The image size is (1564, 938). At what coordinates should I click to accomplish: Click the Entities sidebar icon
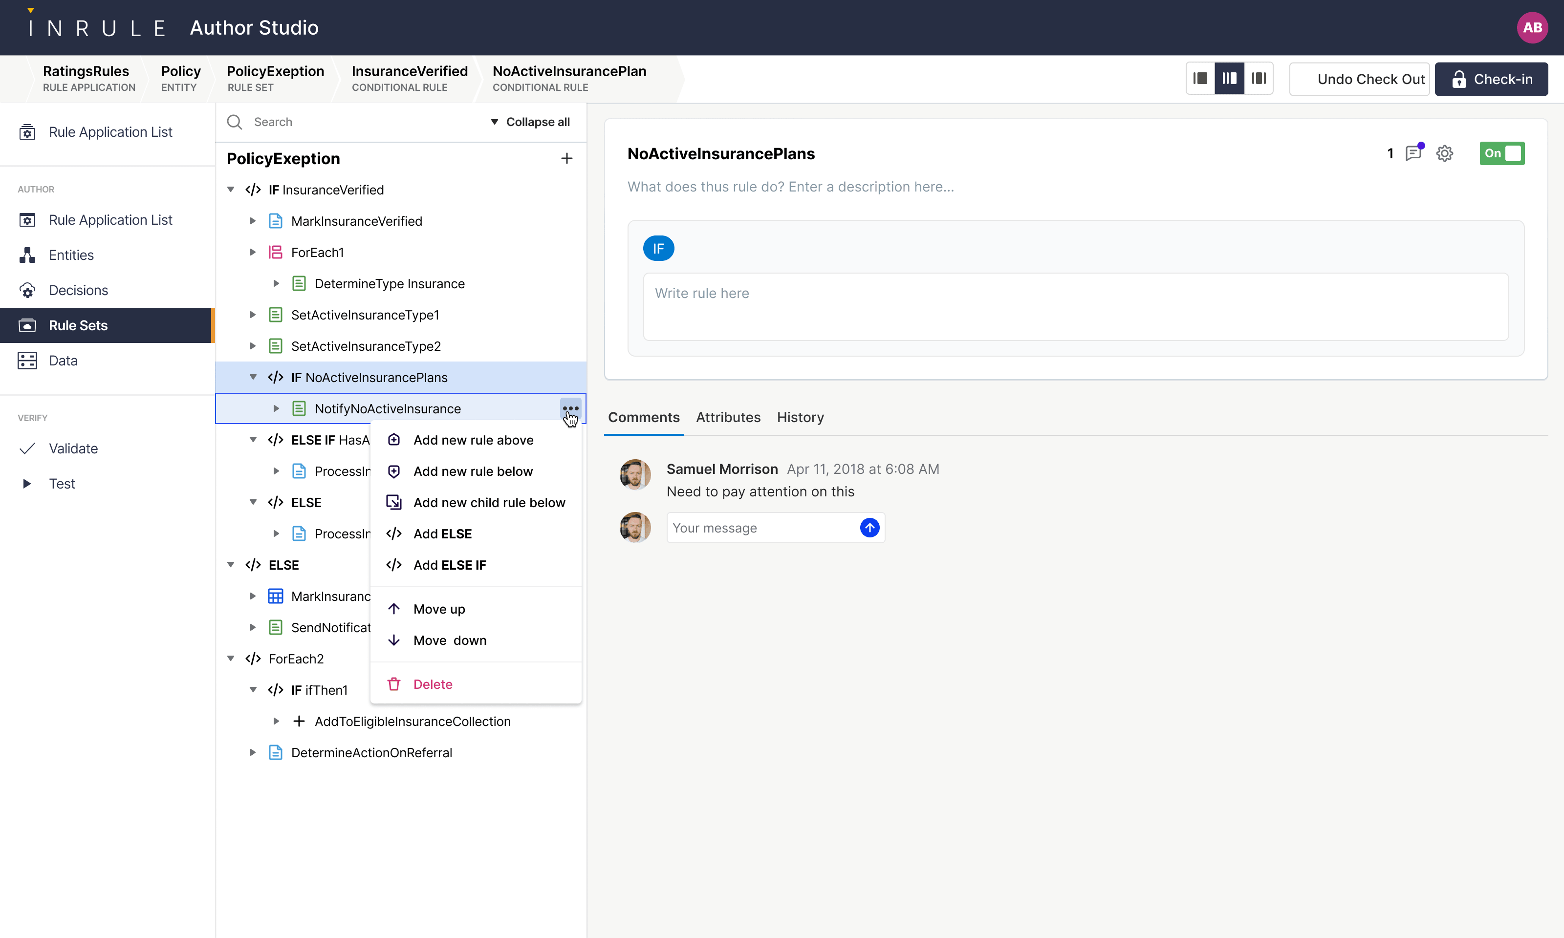tap(27, 256)
